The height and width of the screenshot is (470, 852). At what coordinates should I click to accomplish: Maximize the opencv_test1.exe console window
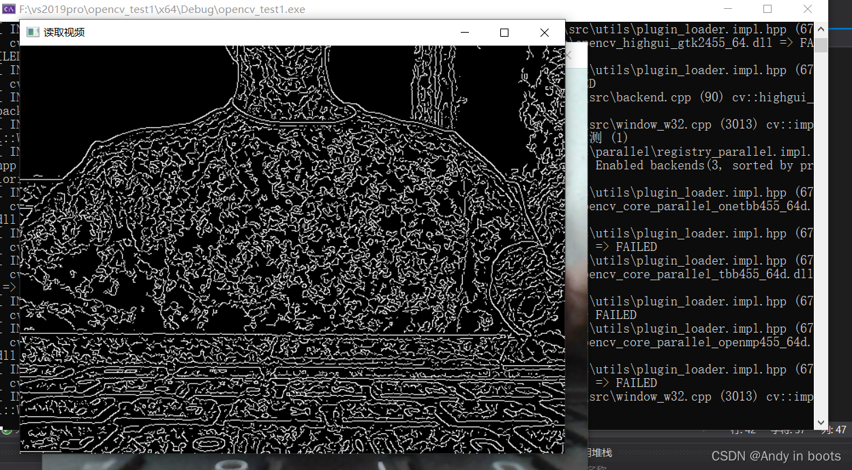(x=767, y=9)
